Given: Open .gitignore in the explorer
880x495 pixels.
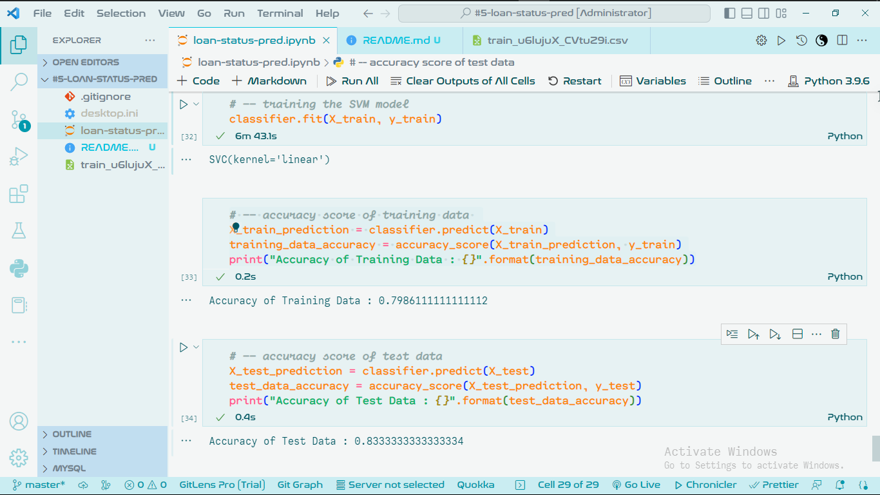Looking at the screenshot, I should click(106, 96).
